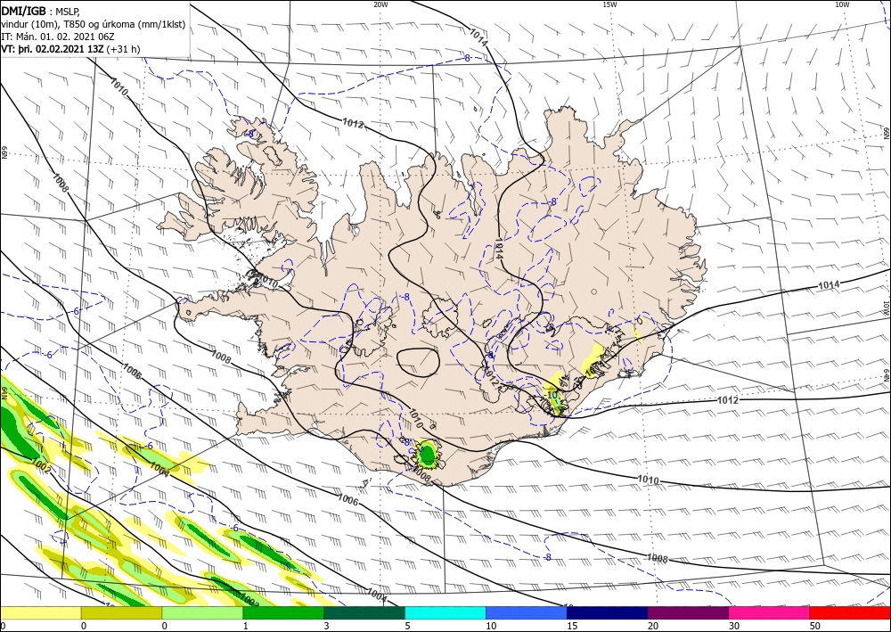Screen dimensions: 891x632
Task: Choose the purple legend color swatch
Action: click(x=688, y=612)
